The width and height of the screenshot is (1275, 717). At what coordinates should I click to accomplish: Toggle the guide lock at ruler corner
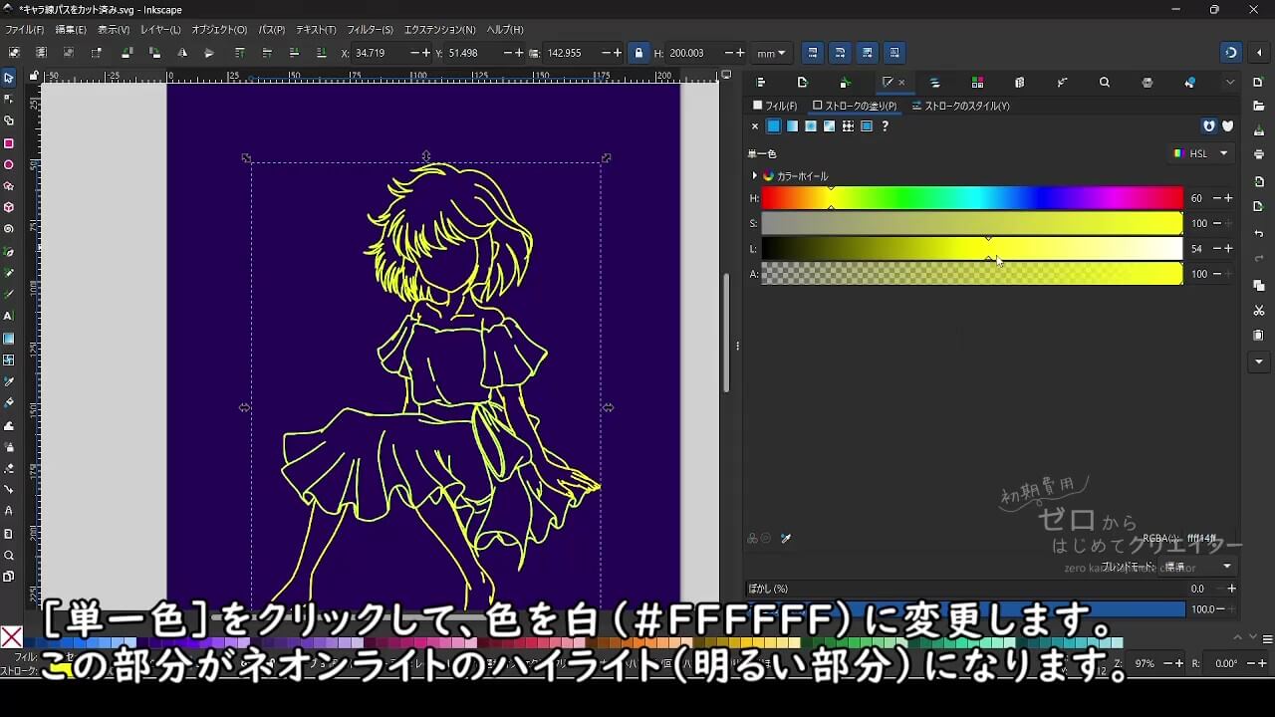click(34, 75)
